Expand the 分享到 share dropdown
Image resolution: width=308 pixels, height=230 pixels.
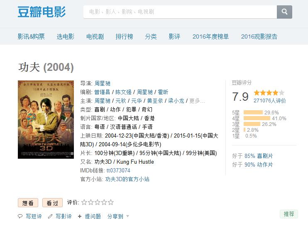[x=118, y=216]
